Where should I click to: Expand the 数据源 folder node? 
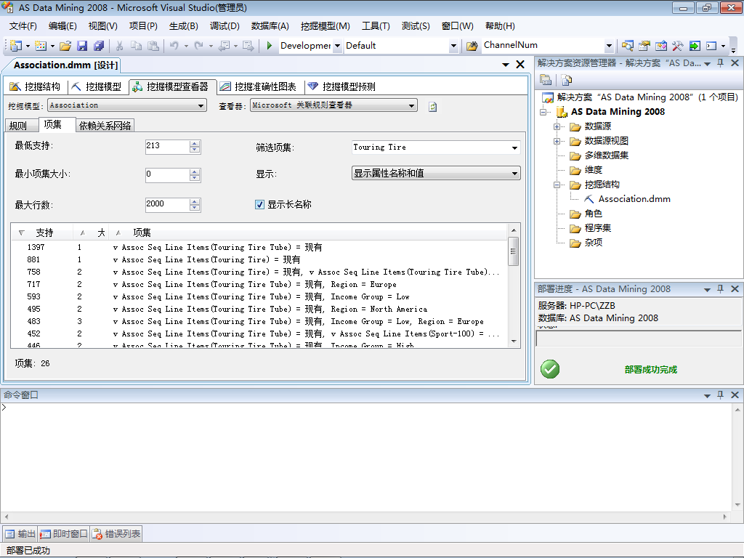[557, 126]
